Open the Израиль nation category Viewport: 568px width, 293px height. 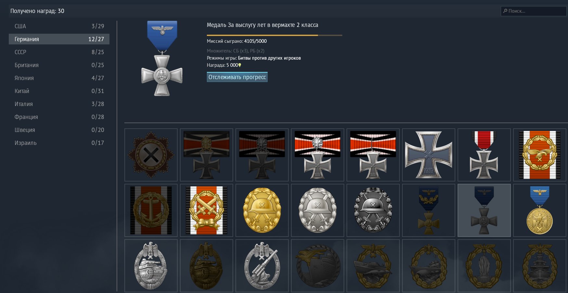pyautogui.click(x=59, y=143)
